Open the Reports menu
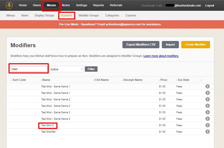Image resolution: width=224 pixels, height=148 pixels. pos(98,5)
